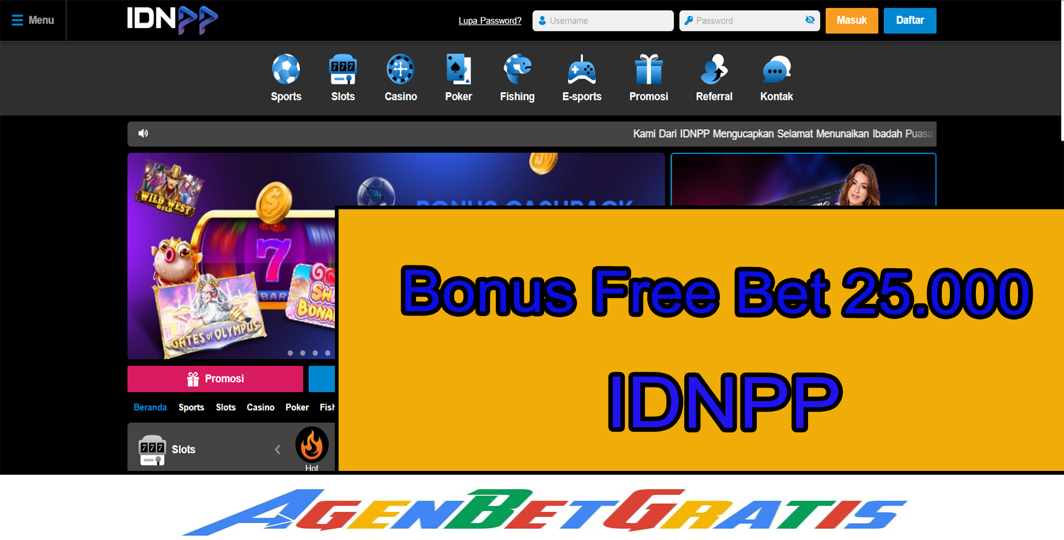Screen dimensions: 1064x540
Task: Open the Slots 777 machine icon
Action: 343,69
